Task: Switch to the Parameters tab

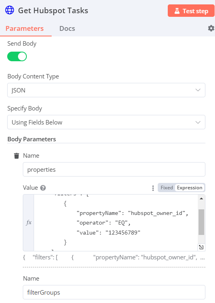Action: (24, 28)
